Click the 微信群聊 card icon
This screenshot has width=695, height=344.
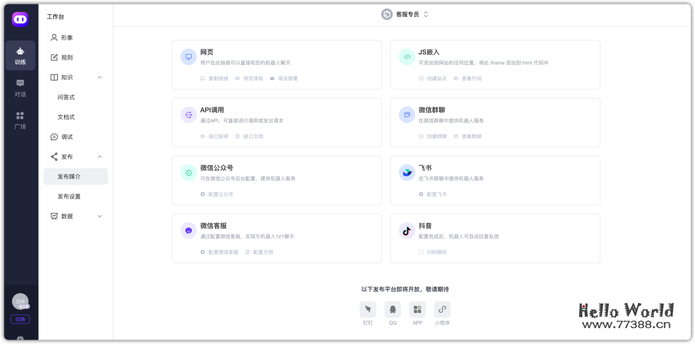[407, 114]
